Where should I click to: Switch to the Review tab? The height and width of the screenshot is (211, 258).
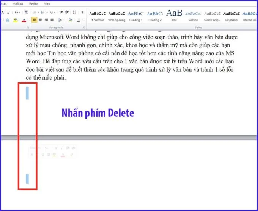coord(33,4)
